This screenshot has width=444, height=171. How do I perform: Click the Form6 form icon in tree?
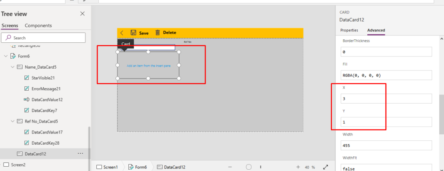[x=13, y=56]
